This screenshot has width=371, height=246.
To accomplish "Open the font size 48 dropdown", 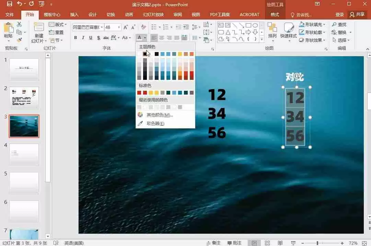I will coord(119,27).
